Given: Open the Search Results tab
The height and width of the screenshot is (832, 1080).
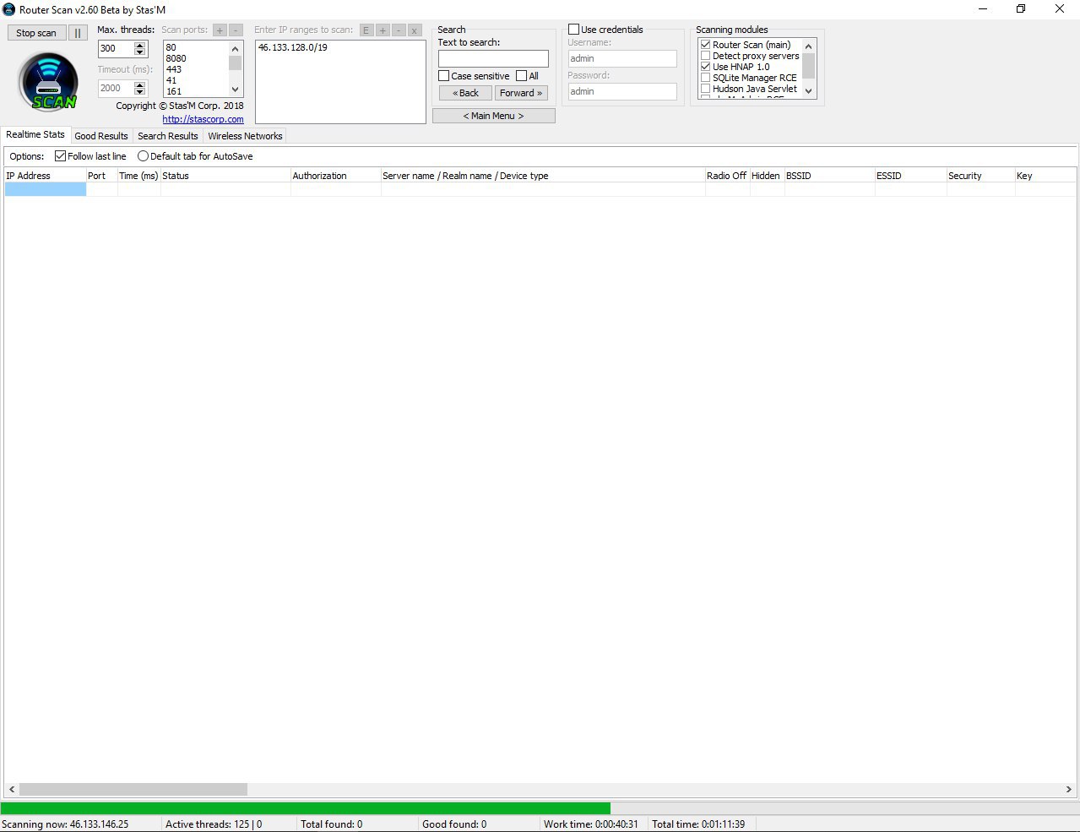Looking at the screenshot, I should 168,136.
